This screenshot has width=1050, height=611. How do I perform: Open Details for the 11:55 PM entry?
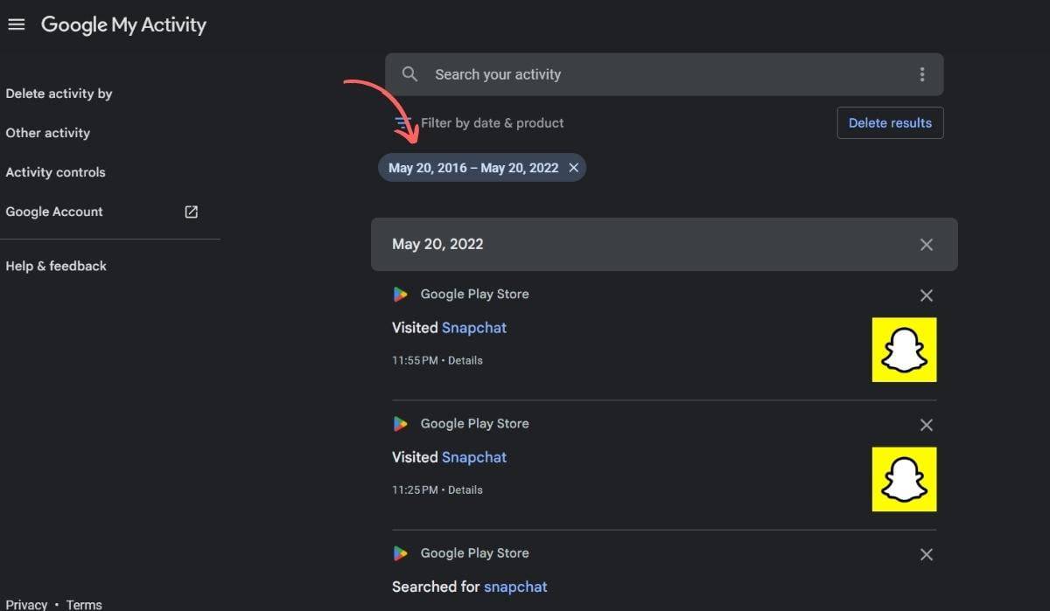[465, 360]
